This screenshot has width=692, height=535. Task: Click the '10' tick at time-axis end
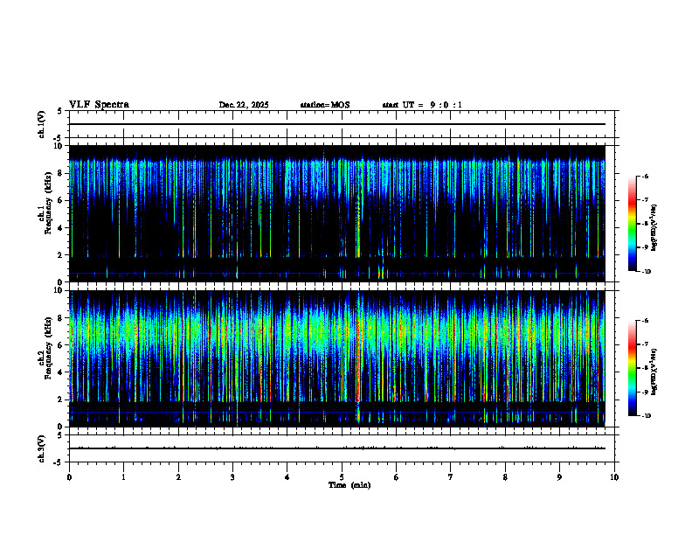click(614, 477)
